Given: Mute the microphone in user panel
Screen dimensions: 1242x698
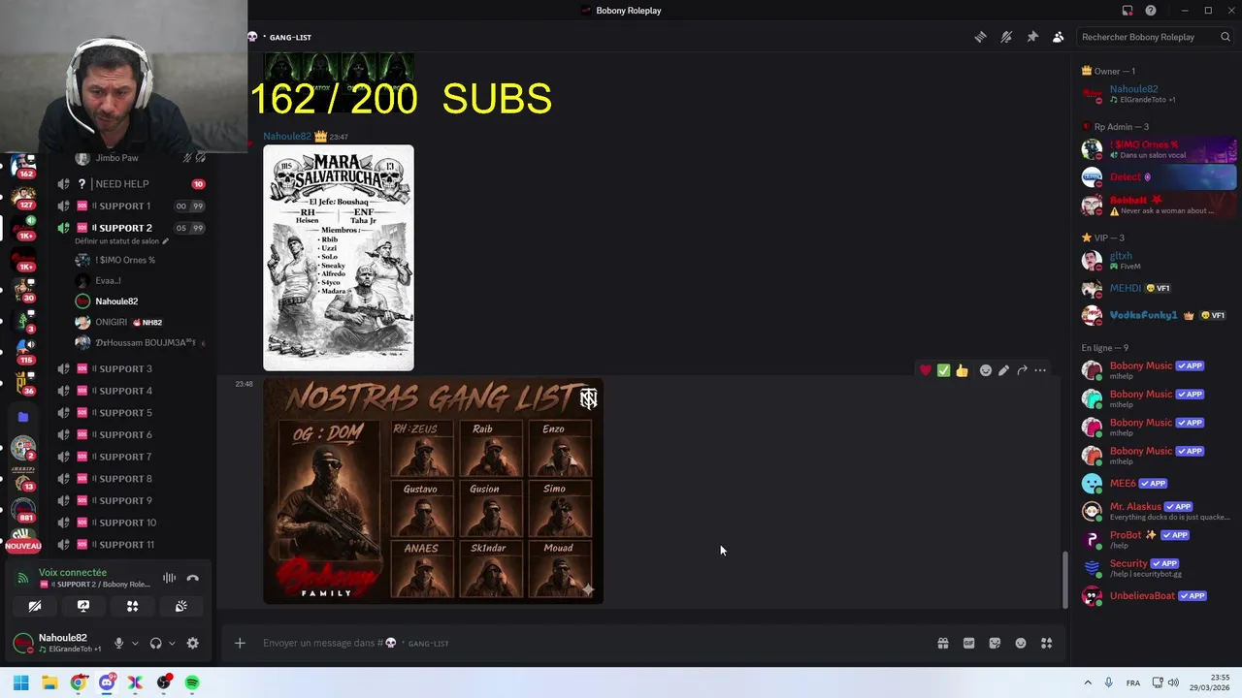Looking at the screenshot, I should [119, 643].
